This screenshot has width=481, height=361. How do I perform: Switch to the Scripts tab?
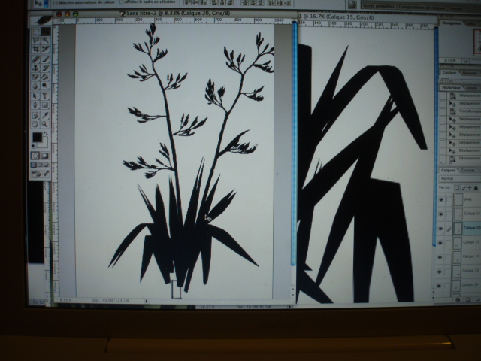(x=472, y=88)
